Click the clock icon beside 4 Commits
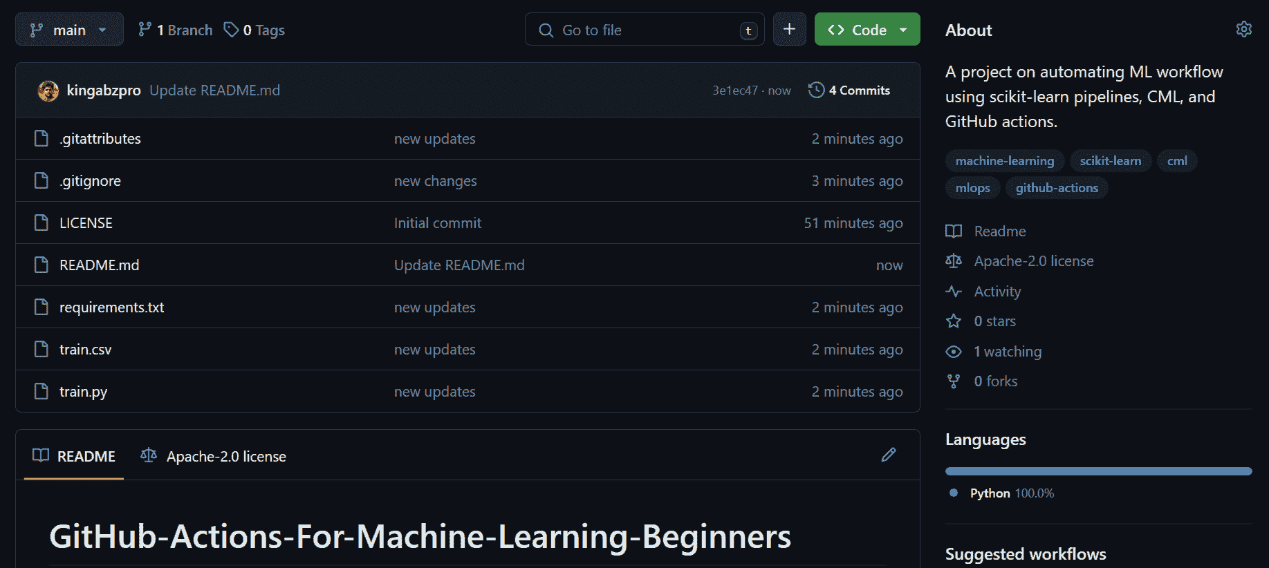This screenshot has height=568, width=1269. (817, 90)
